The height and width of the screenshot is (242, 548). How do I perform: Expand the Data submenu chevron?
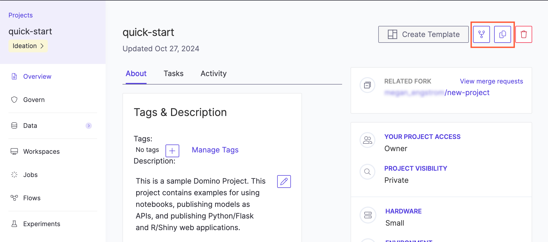click(x=89, y=125)
